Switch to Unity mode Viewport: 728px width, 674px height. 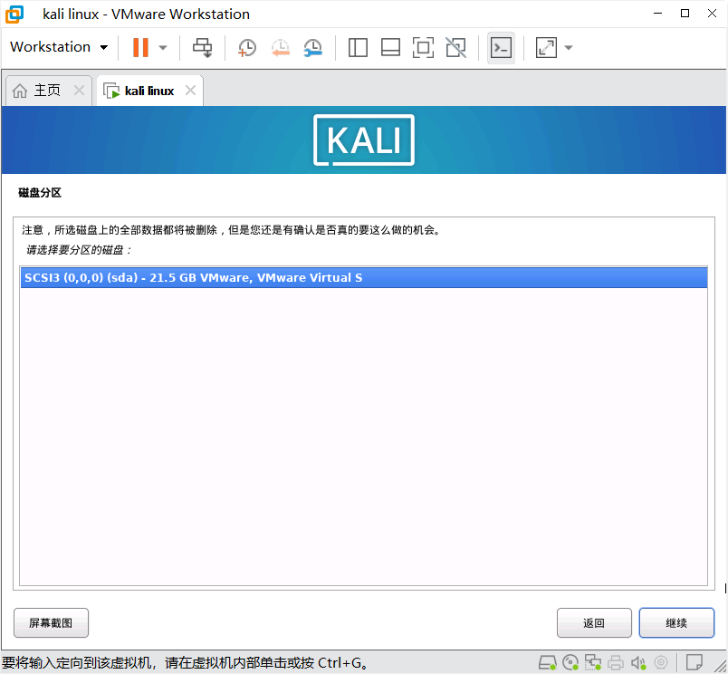coord(455,47)
